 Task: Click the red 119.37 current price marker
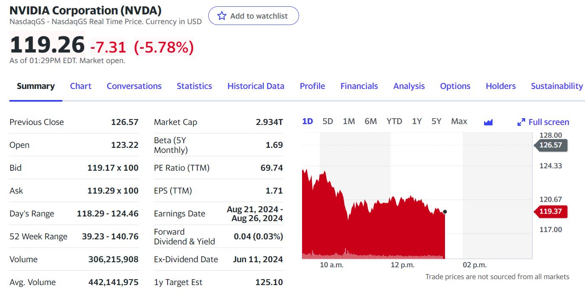pyautogui.click(x=551, y=211)
